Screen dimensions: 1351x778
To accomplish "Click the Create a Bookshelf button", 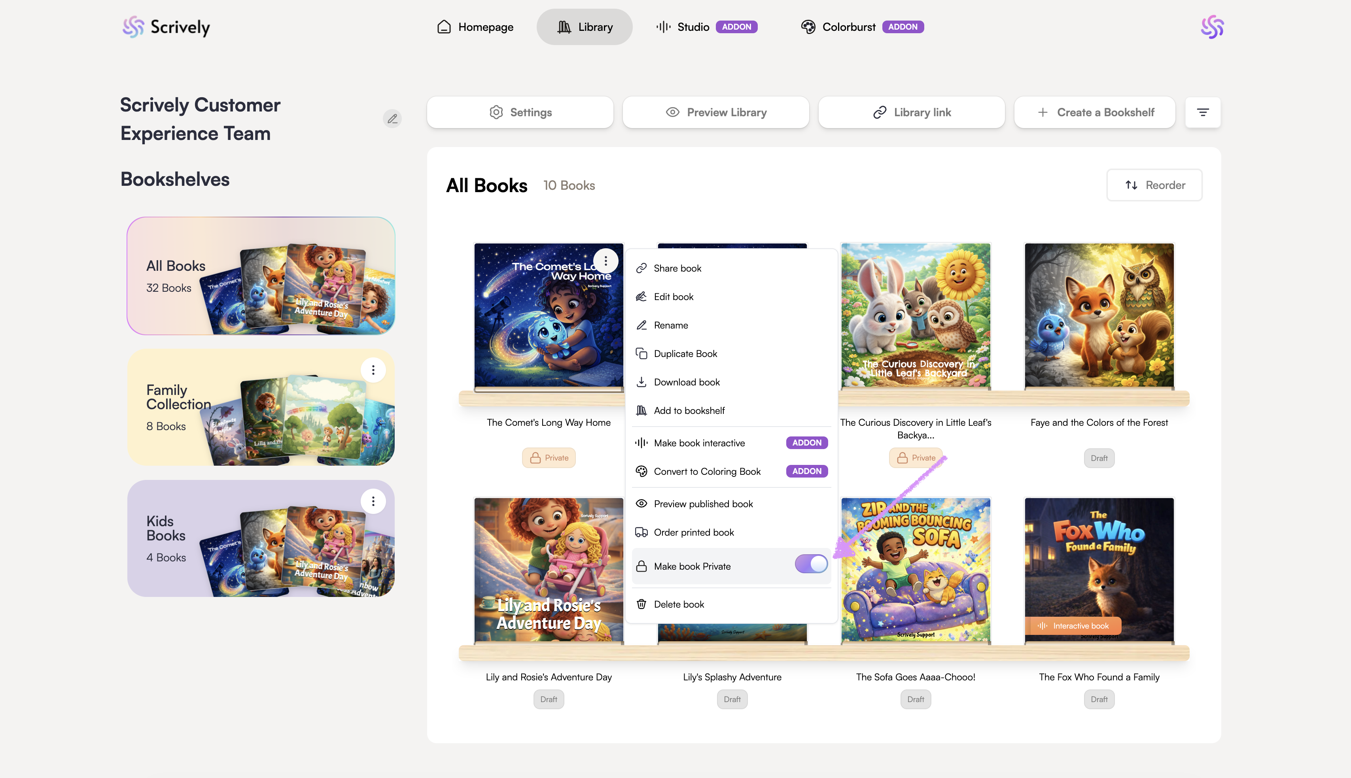I will 1094,112.
